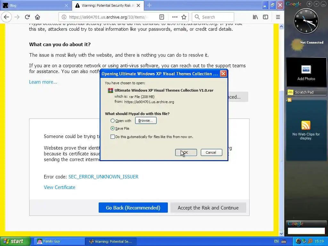328x246 pixels.
Task: Click the red swirl system tray icon
Action: click(x=298, y=242)
